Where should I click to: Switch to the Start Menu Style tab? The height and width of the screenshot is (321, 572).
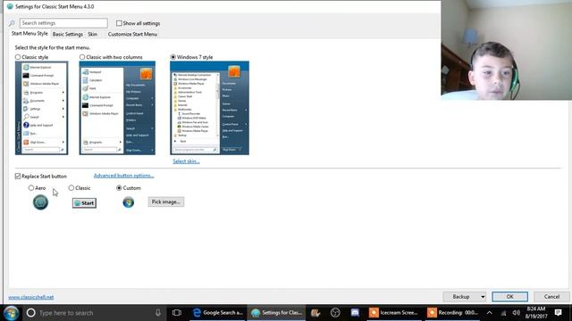point(29,34)
